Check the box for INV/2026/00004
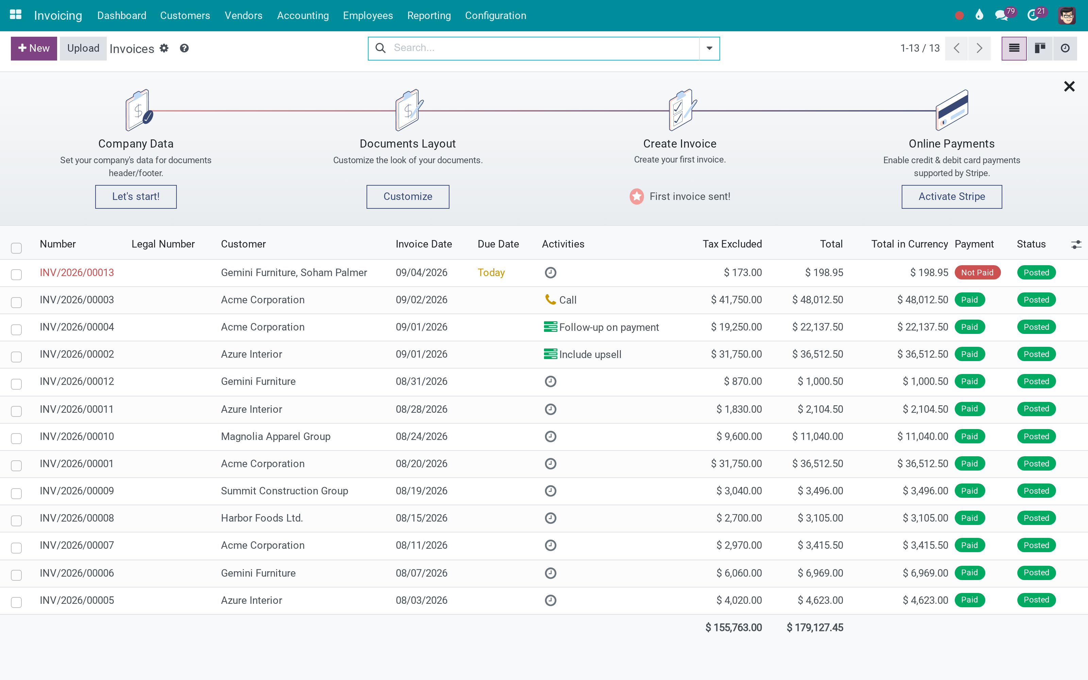The height and width of the screenshot is (680, 1088). [x=16, y=330]
